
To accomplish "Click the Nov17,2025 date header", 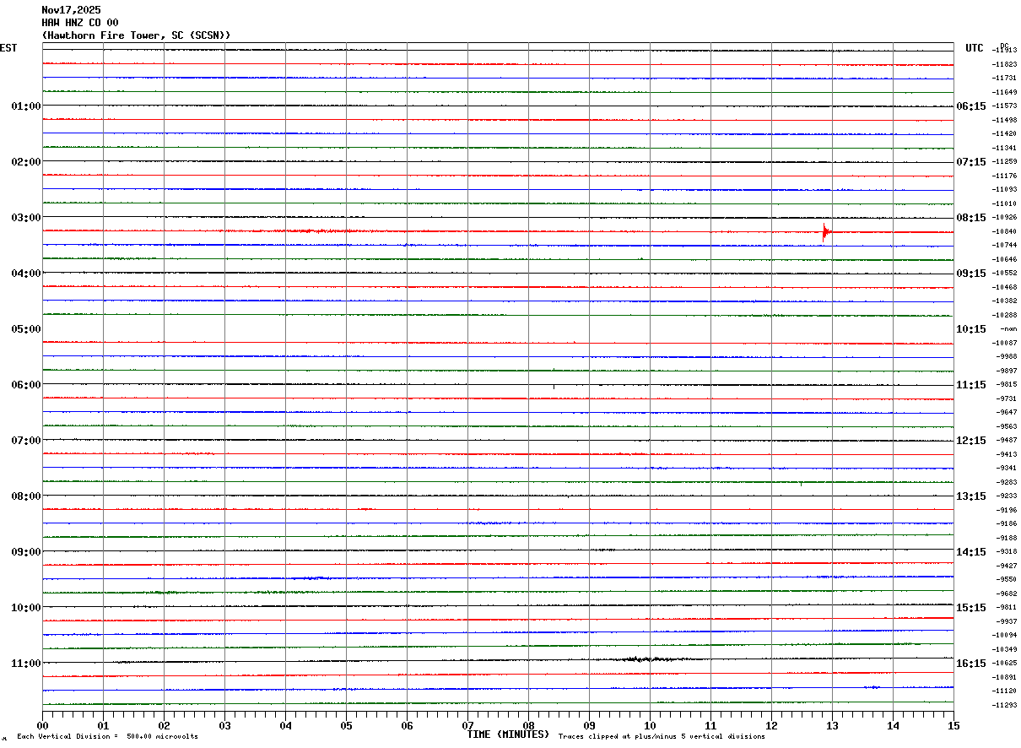I will [71, 10].
